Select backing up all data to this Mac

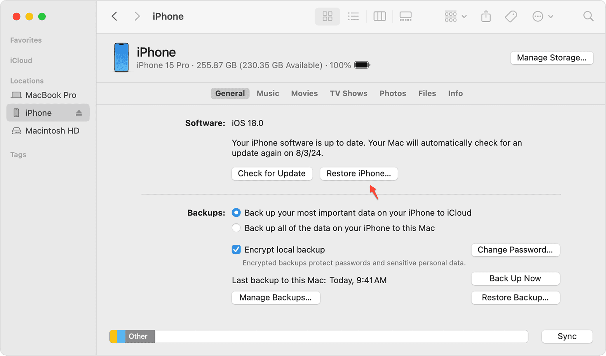(x=236, y=228)
